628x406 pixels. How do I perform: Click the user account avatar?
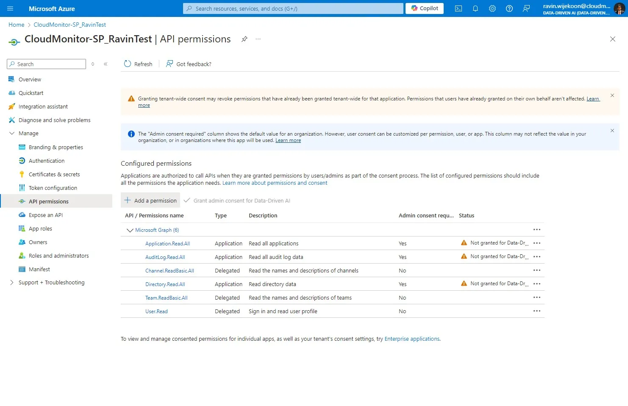tap(619, 8)
